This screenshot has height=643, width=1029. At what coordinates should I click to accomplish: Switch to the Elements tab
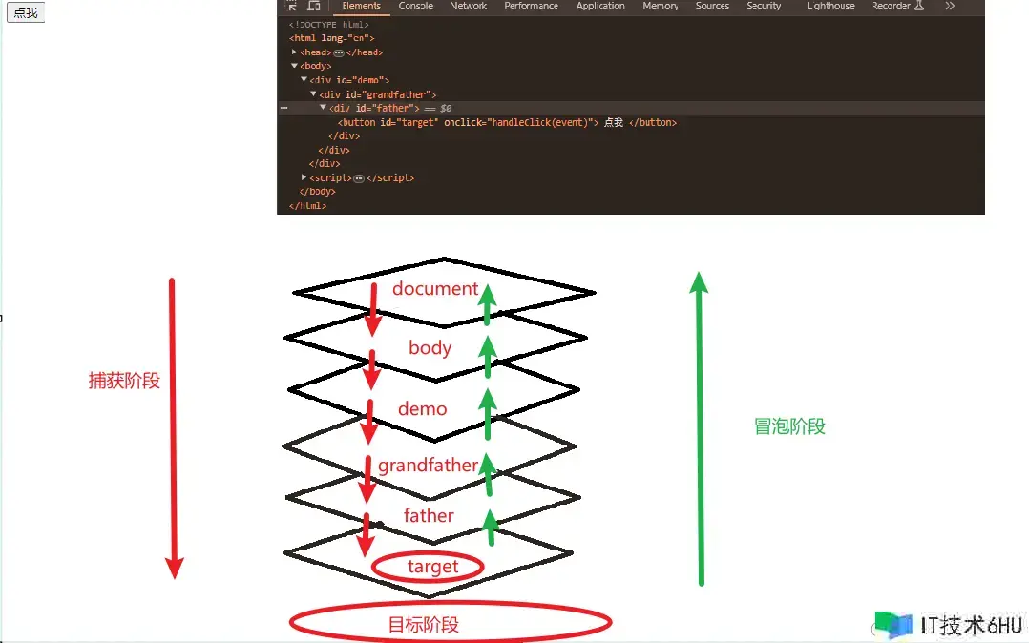click(361, 6)
